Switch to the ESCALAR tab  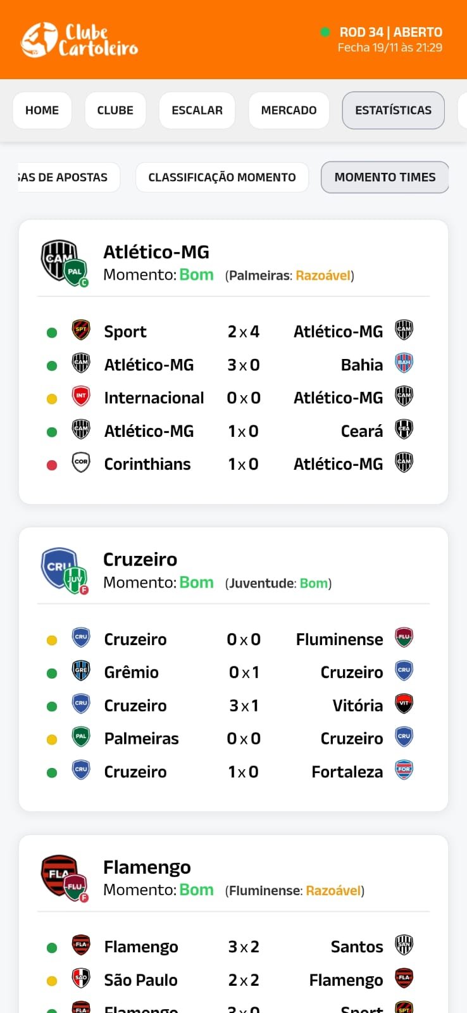[x=197, y=110]
